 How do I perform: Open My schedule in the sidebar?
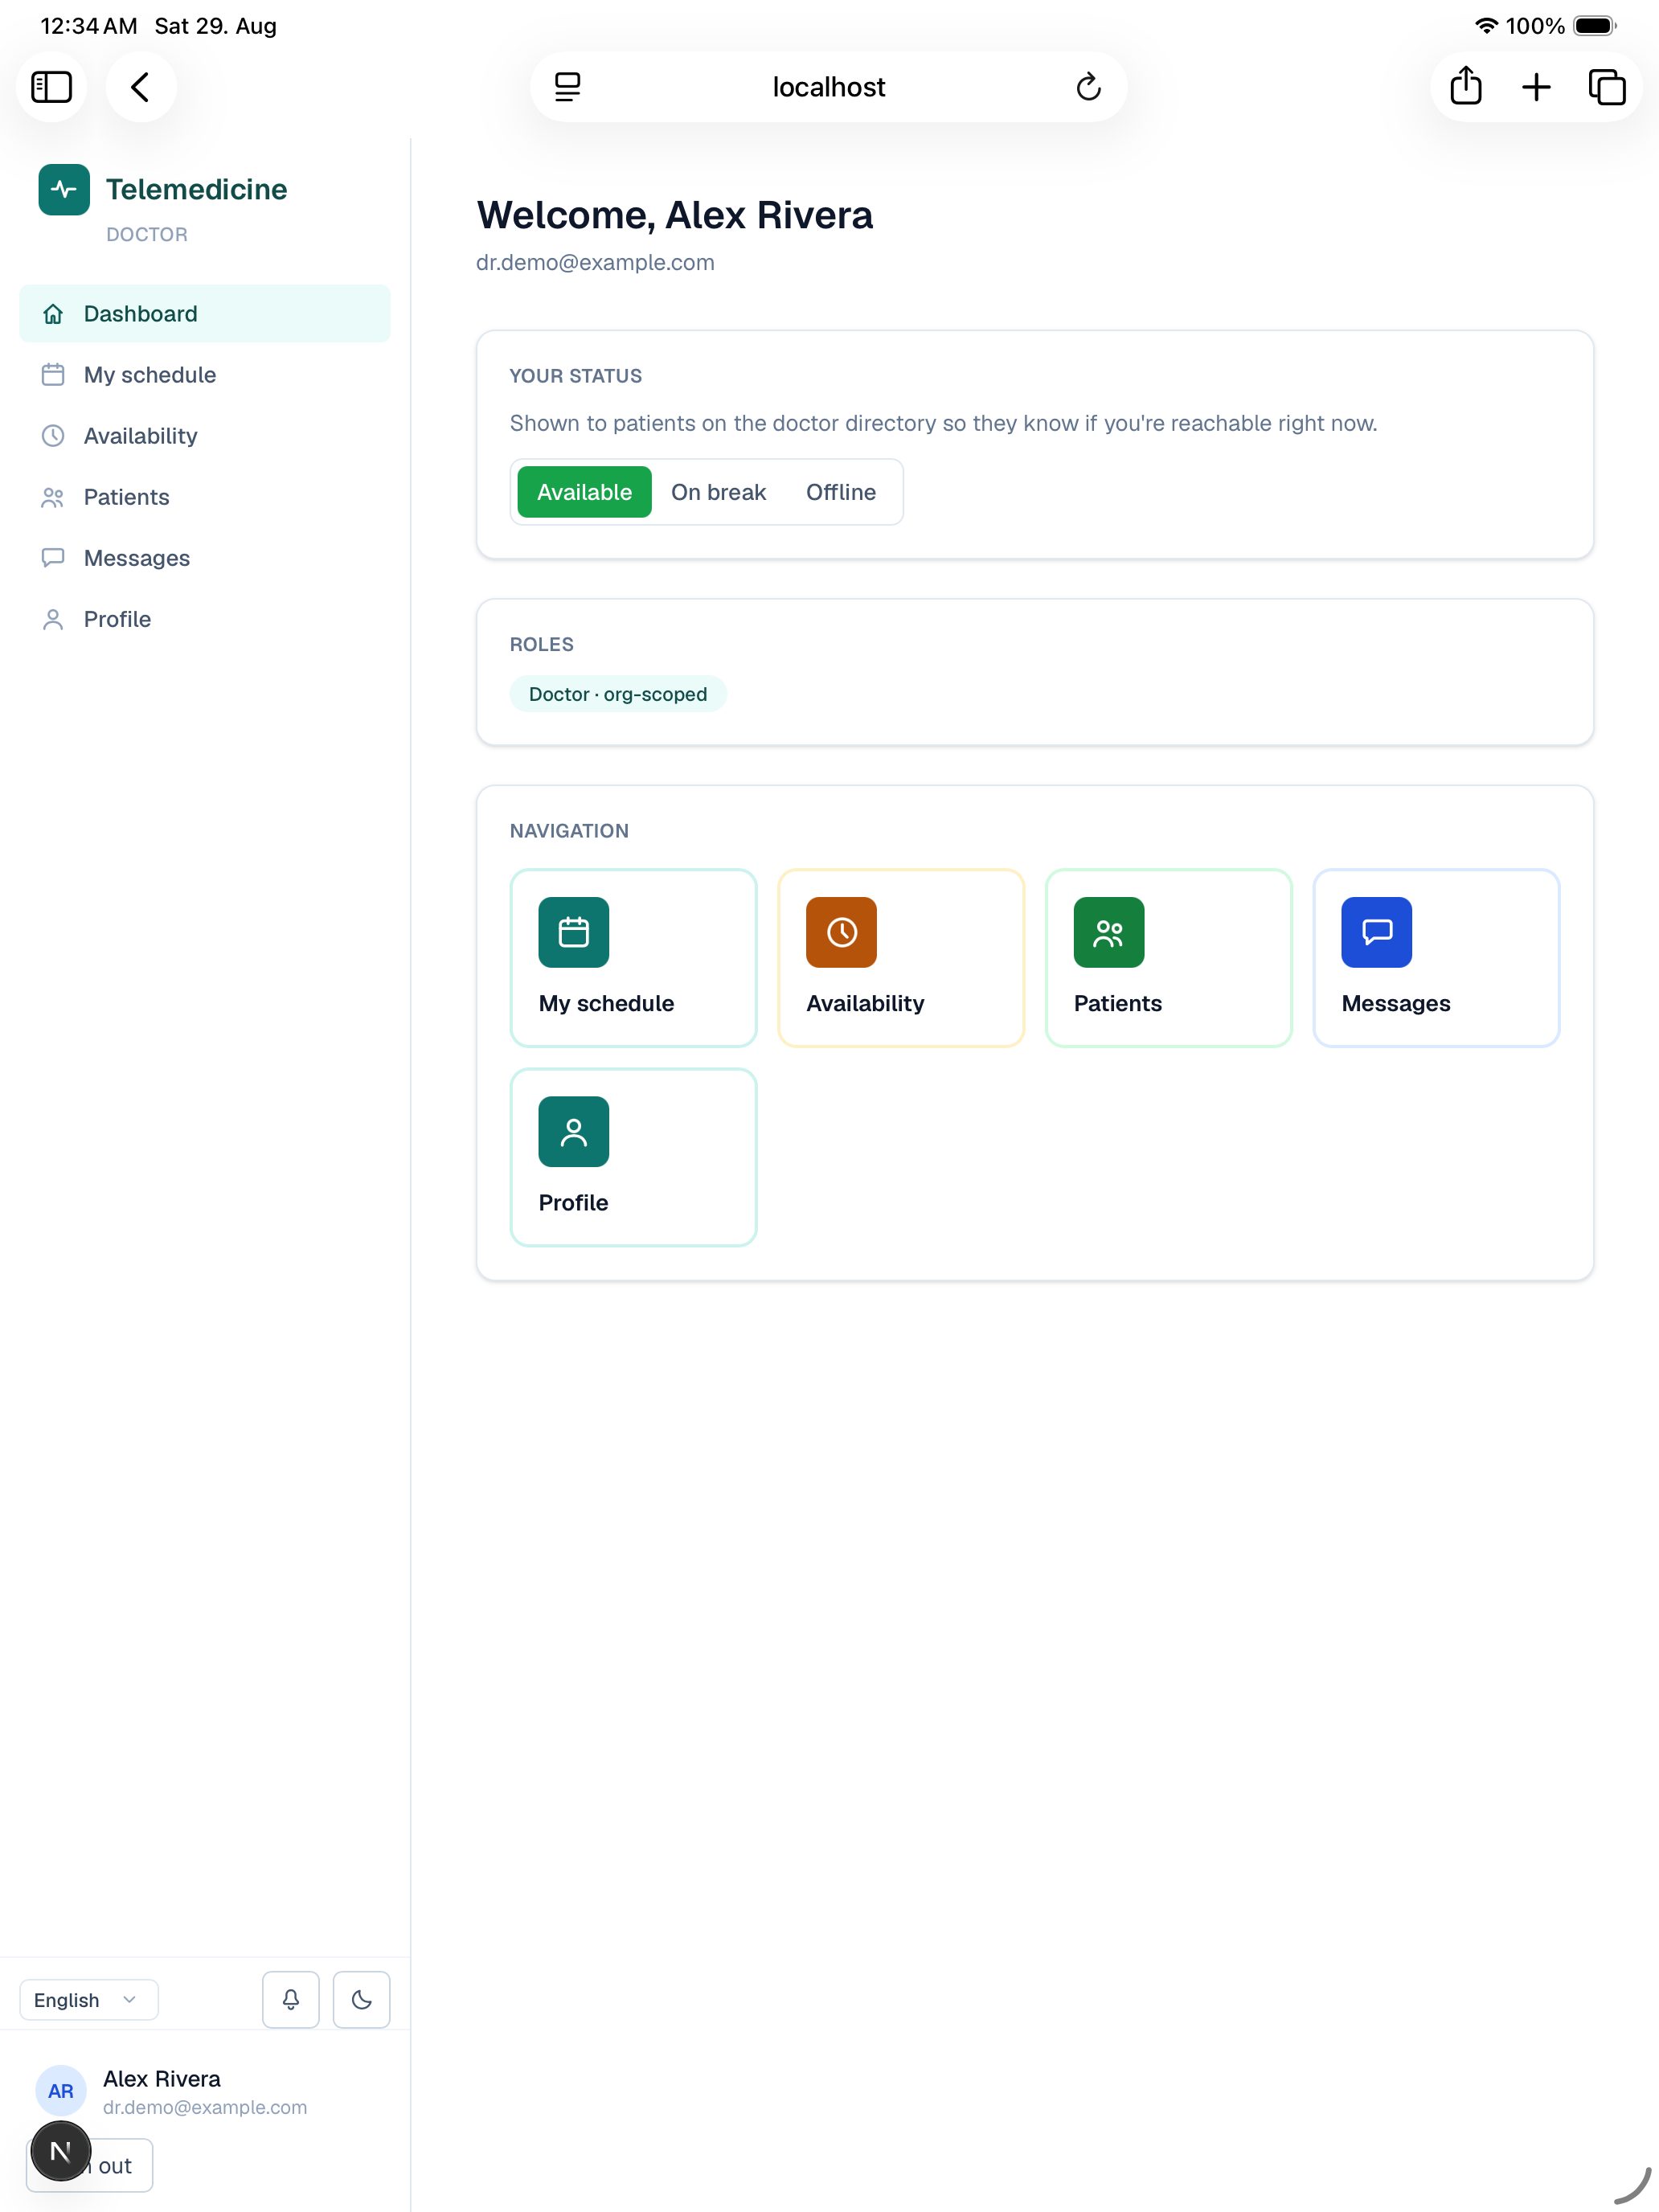pyautogui.click(x=205, y=375)
